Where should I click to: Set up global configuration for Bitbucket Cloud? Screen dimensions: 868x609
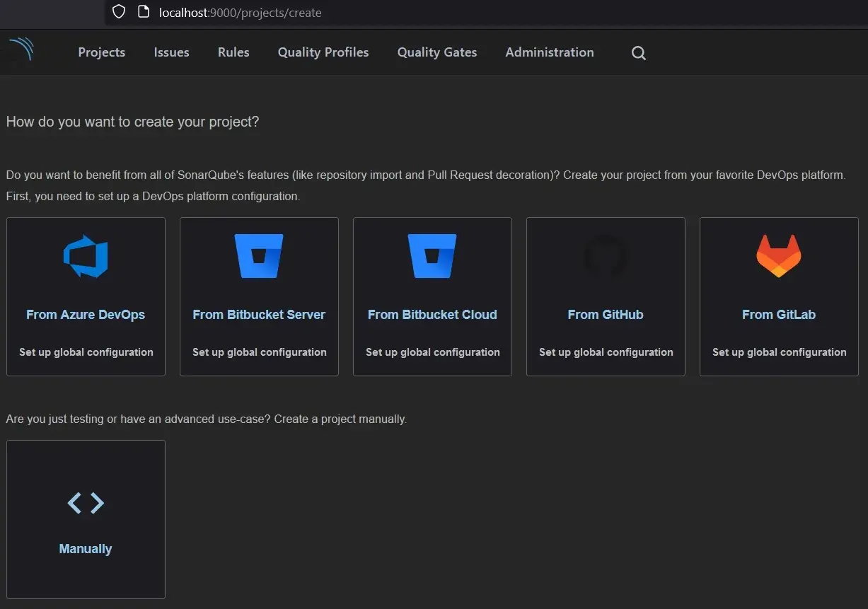433,352
